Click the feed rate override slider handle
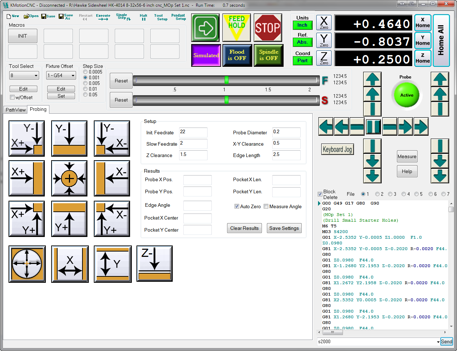The width and height of the screenshot is (457, 351). [x=226, y=80]
